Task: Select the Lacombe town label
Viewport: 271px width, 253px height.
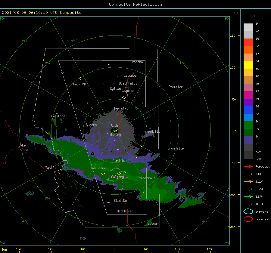Action: coord(130,76)
